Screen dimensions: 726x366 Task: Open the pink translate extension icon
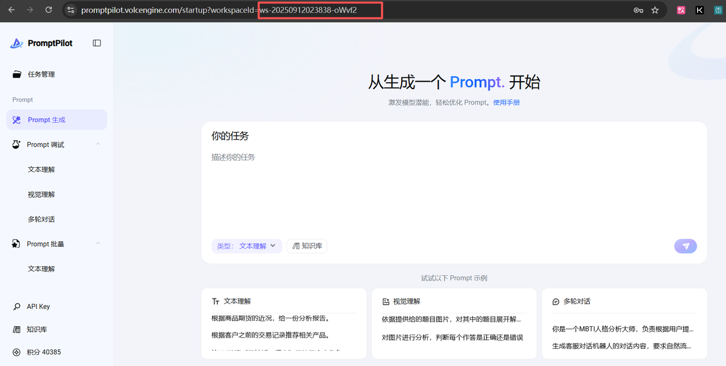(681, 10)
